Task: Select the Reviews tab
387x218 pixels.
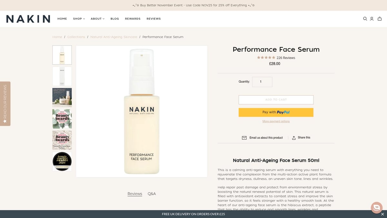Action: pyautogui.click(x=134, y=193)
